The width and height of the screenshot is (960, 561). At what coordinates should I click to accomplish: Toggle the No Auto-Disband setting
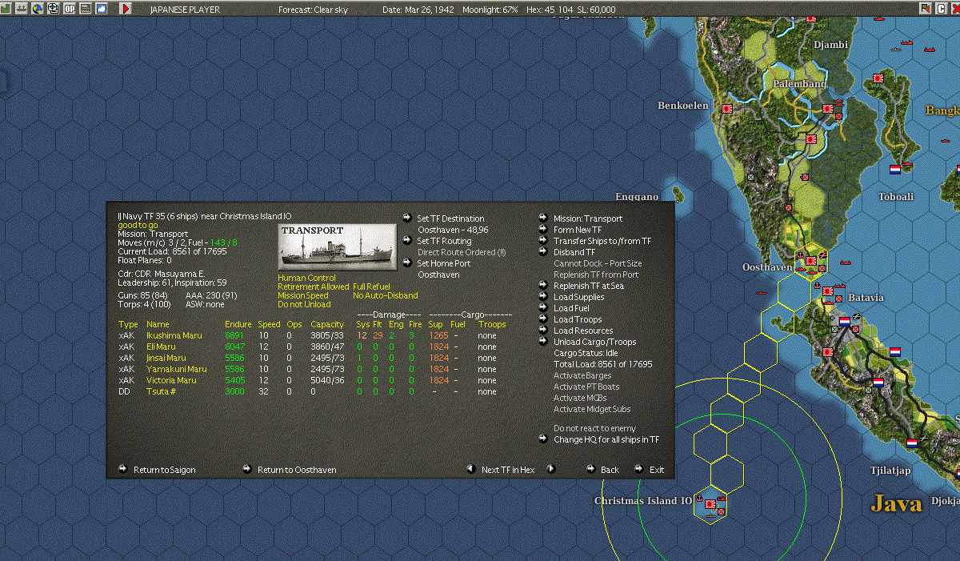385,296
